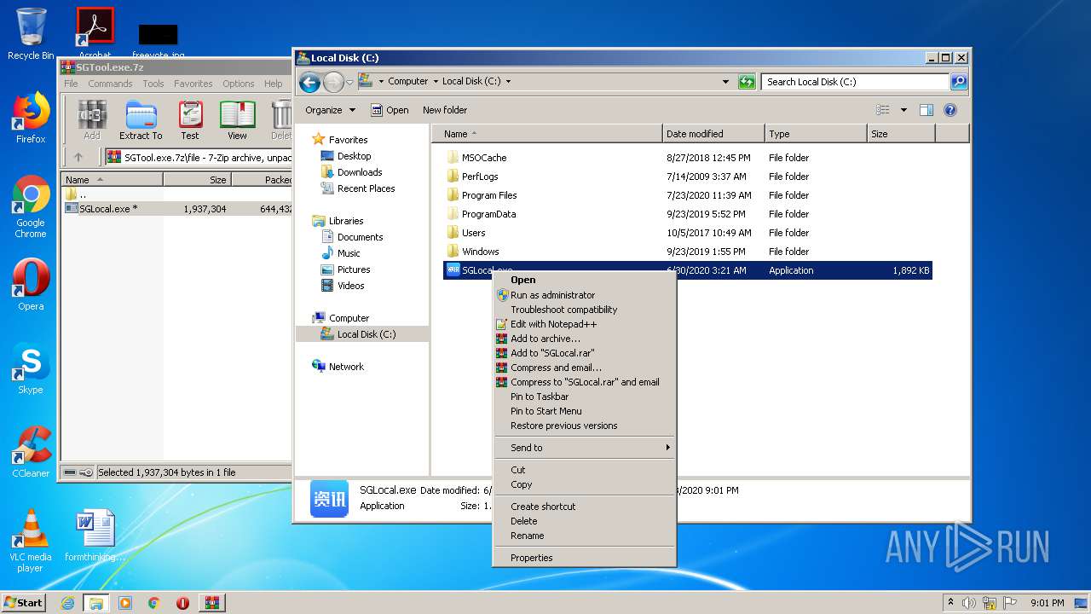Click the search magnifier icon in Explorer

(959, 82)
